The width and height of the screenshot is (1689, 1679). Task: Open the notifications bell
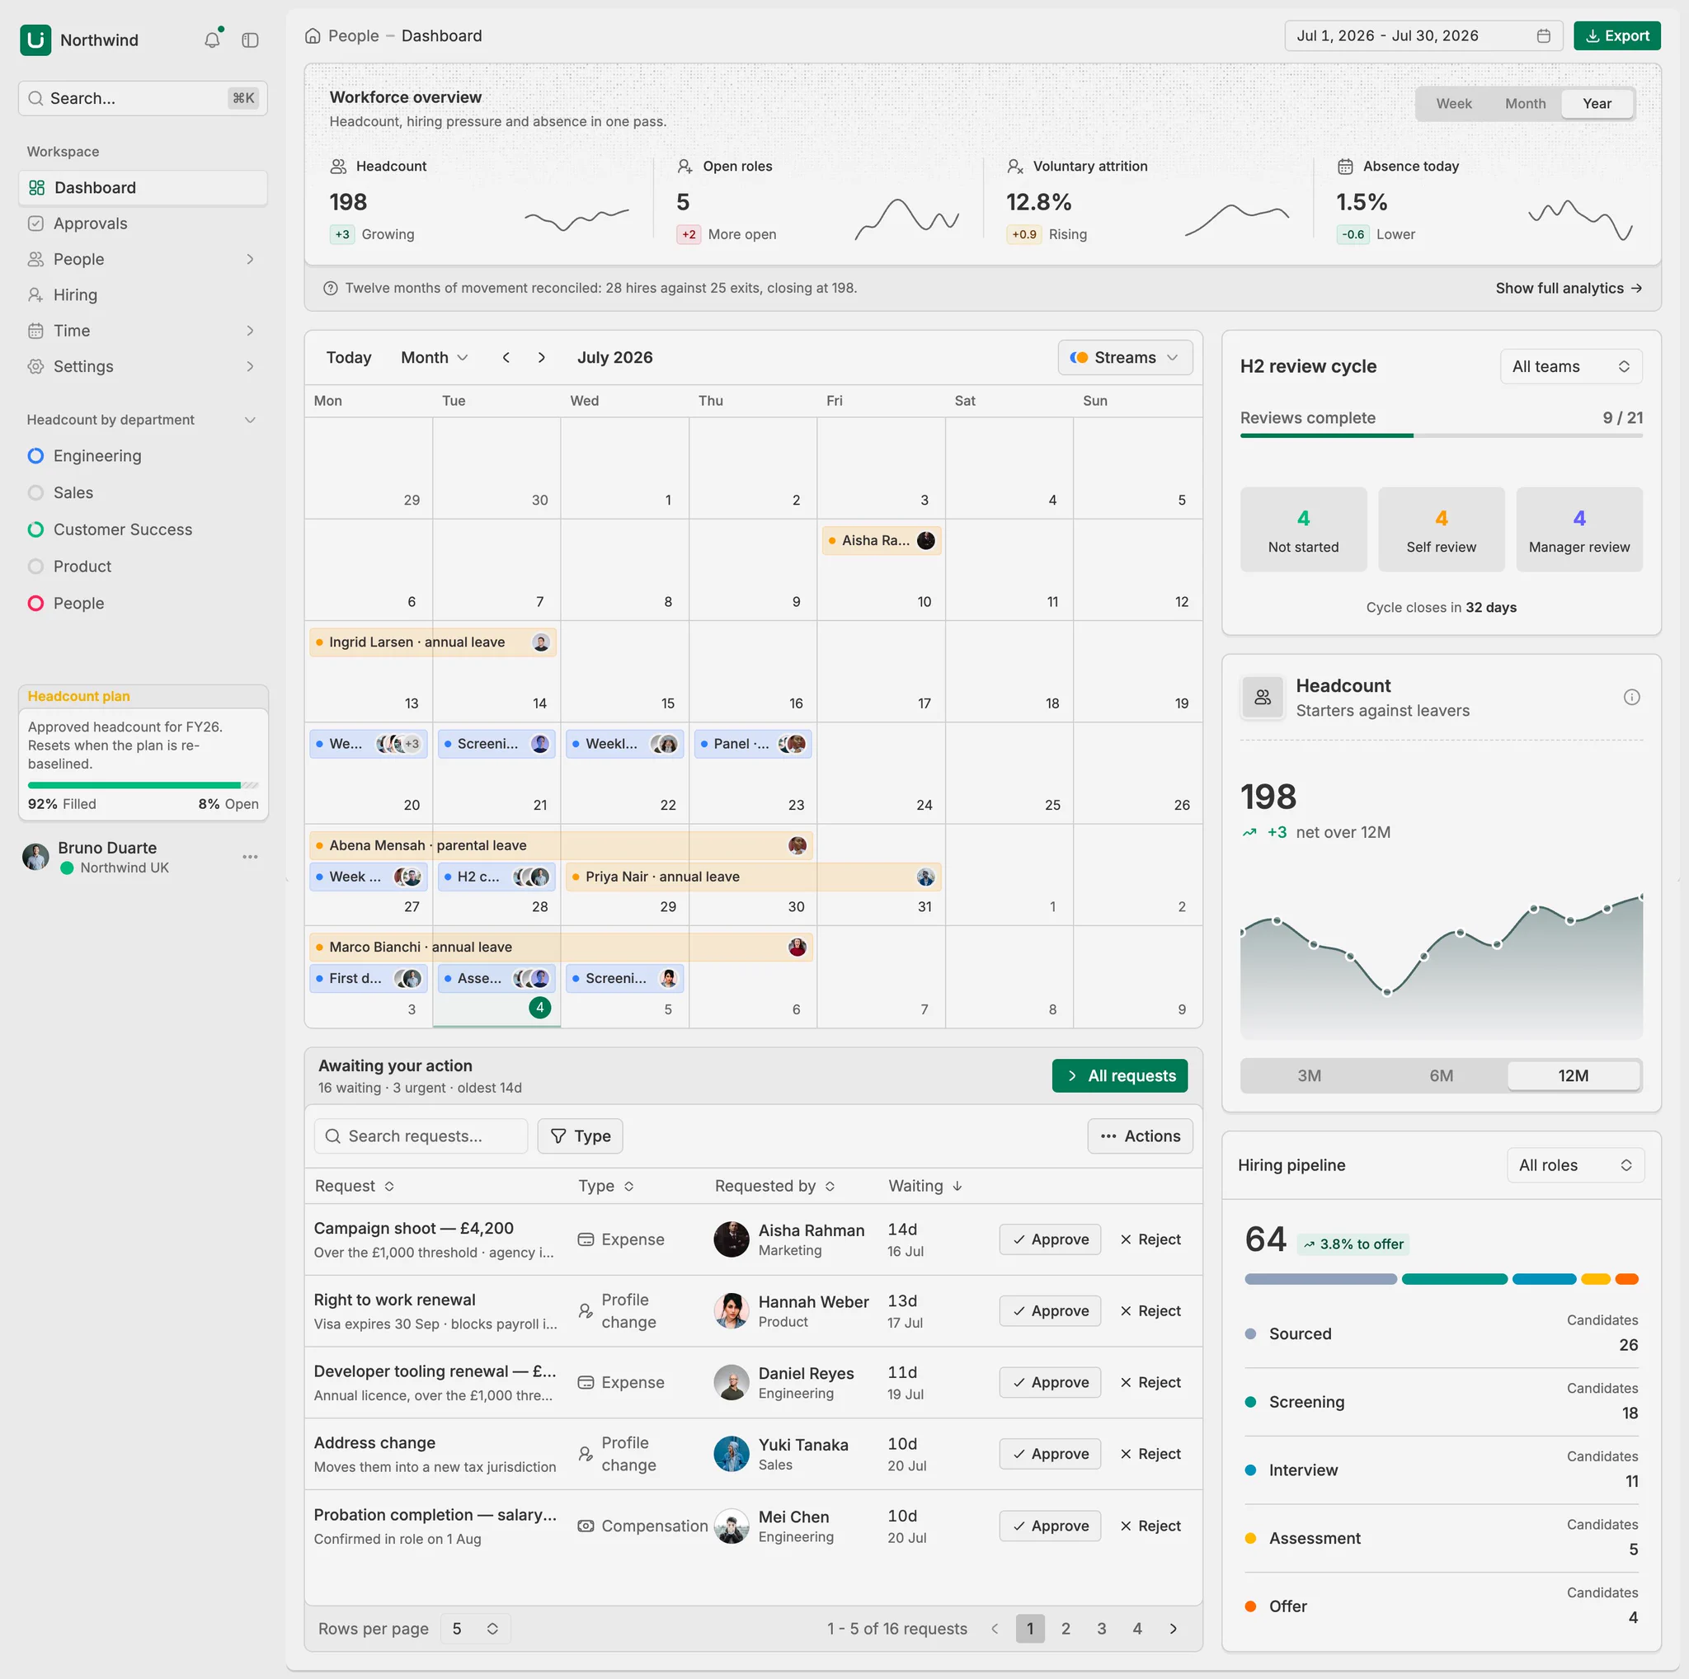[212, 40]
